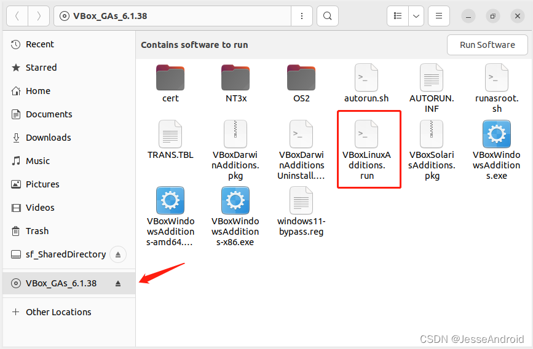
Task: Select the OS2 folder icon
Action: pyautogui.click(x=301, y=77)
